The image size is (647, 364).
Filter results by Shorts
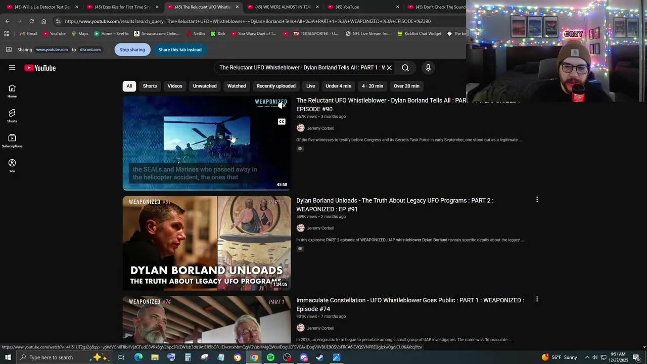point(150,86)
